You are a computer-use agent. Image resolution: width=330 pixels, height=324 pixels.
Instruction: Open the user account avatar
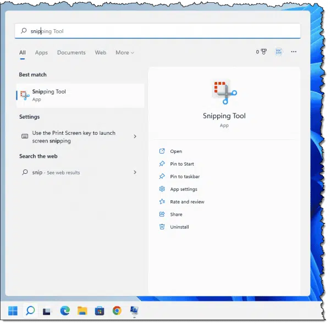[x=279, y=52]
